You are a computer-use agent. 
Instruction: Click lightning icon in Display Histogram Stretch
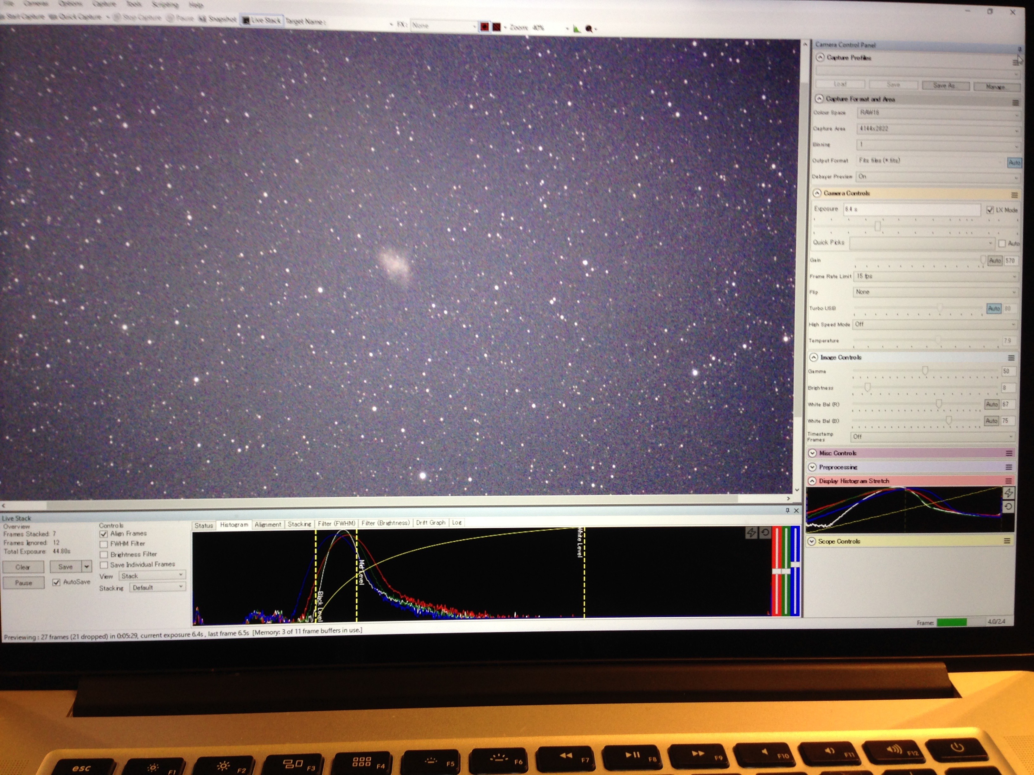click(1008, 492)
